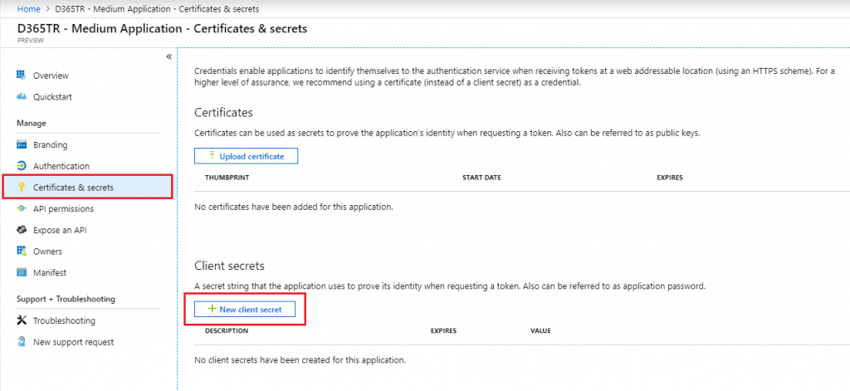Click the Support + Troubleshooting label
Image resolution: width=850 pixels, height=391 pixels.
[66, 299]
